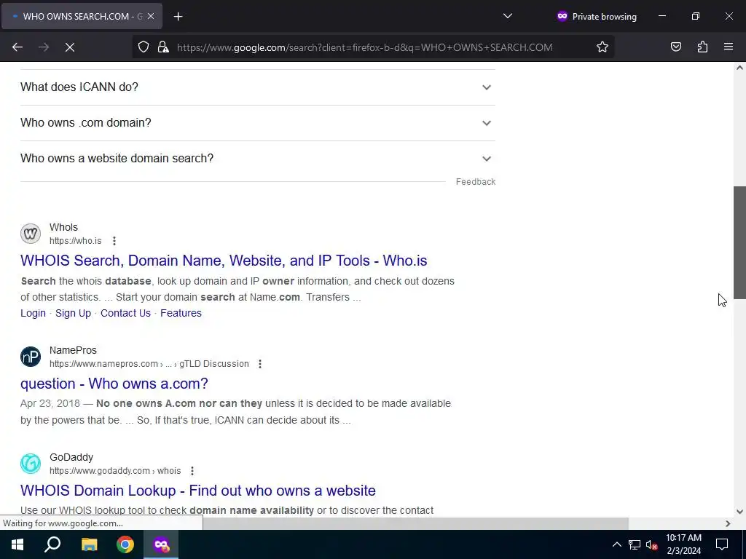Click the scroll up arrow
Viewport: 746px width, 559px height.
click(739, 68)
